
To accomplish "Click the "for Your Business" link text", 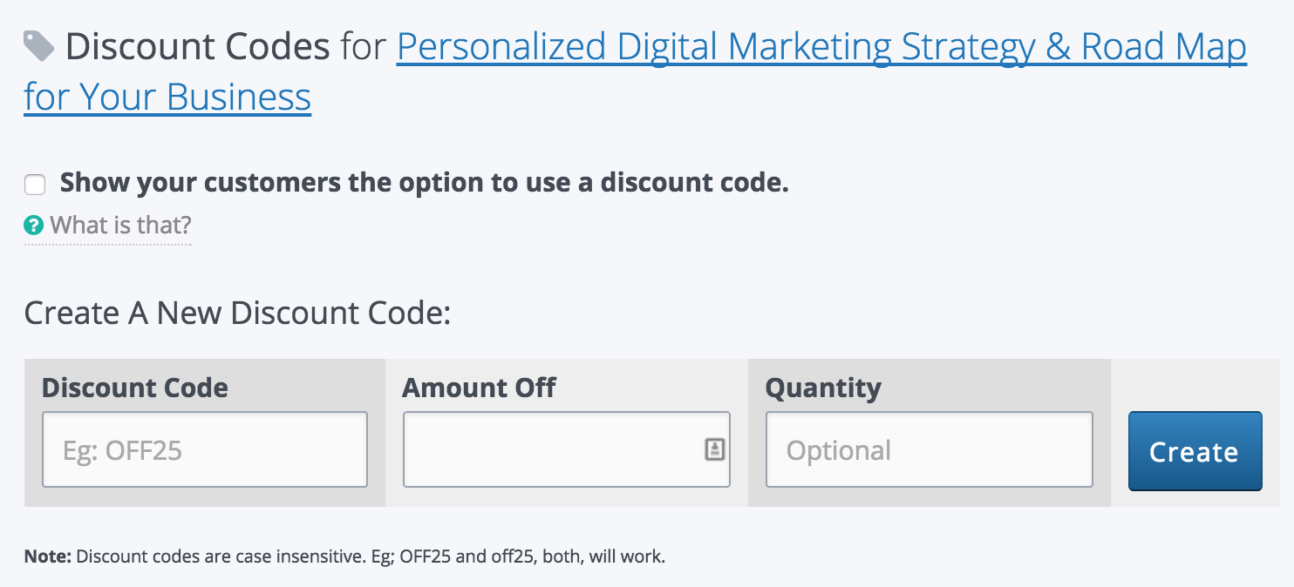I will click(x=167, y=96).
